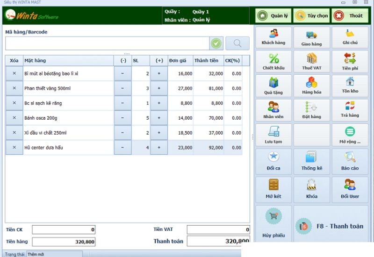Apply a Chiết khấu discount
This screenshot has height=257, width=374.
(x=273, y=62)
